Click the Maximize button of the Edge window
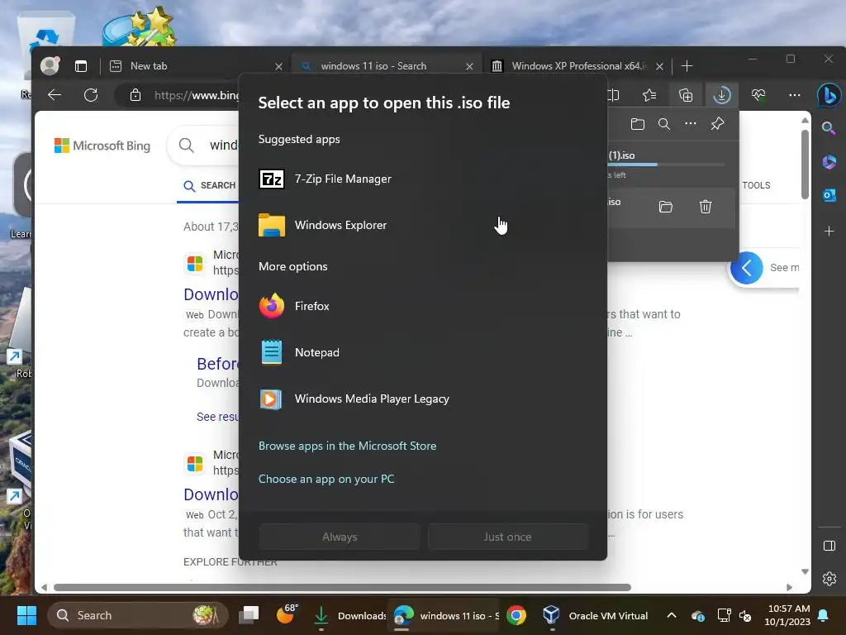The width and height of the screenshot is (846, 635). [x=791, y=59]
